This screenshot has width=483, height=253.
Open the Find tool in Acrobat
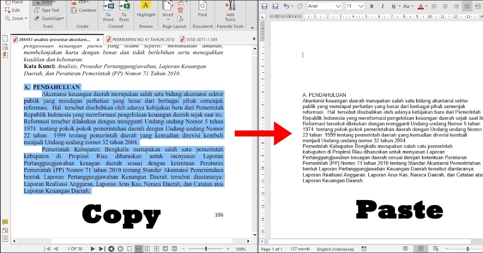[202, 10]
